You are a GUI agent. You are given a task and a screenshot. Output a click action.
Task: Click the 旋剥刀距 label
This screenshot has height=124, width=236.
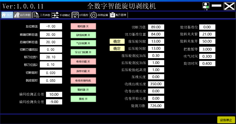point(138,106)
